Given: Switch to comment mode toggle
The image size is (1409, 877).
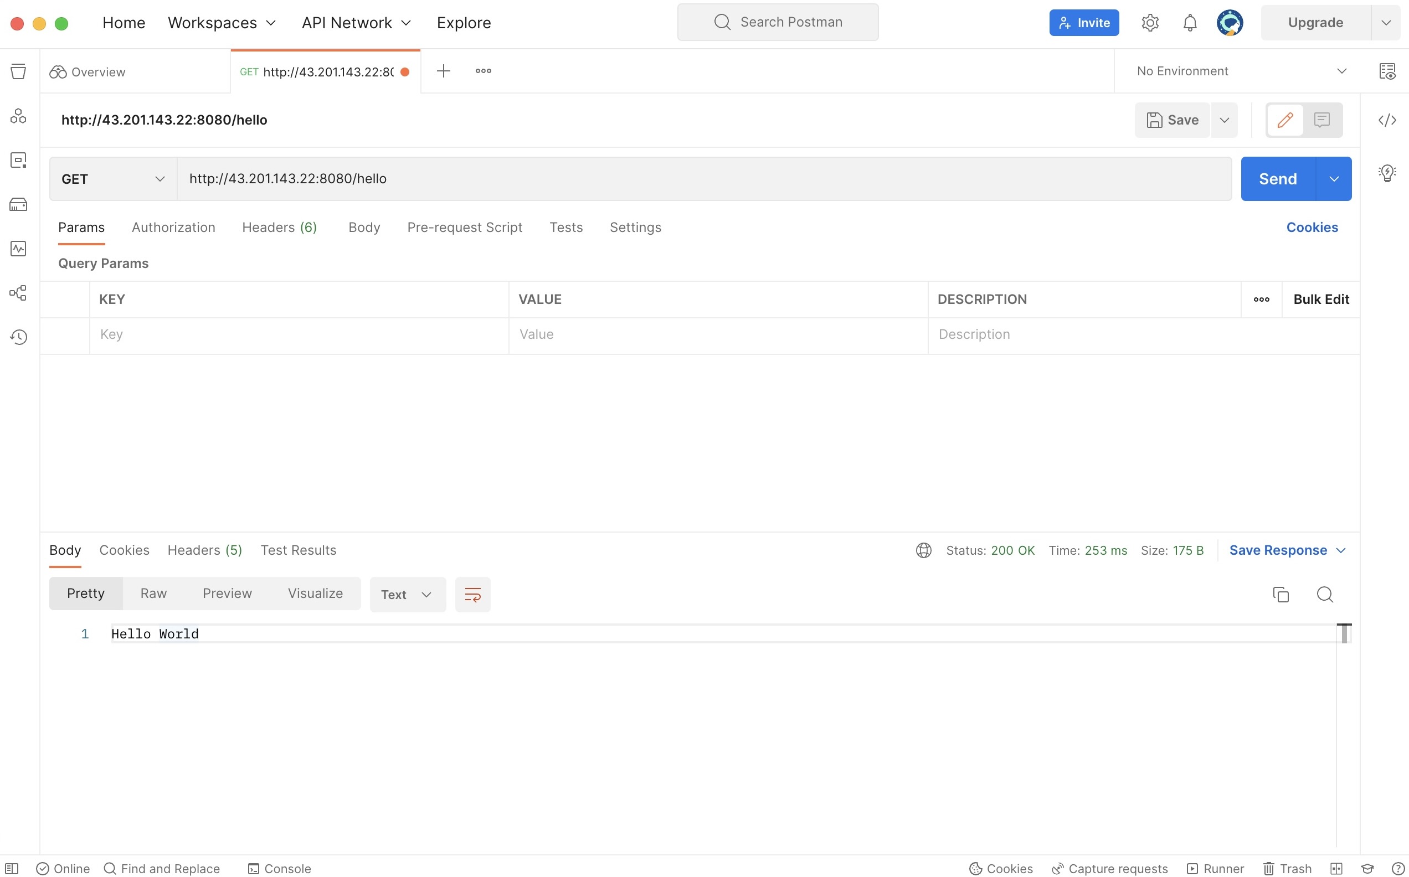Looking at the screenshot, I should click(x=1321, y=120).
